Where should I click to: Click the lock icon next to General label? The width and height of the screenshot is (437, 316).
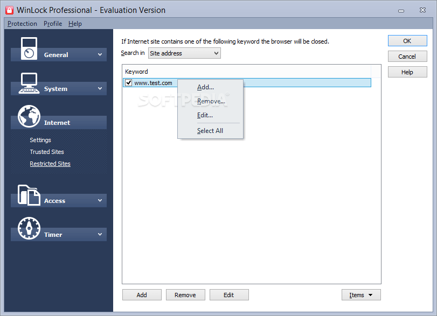pyautogui.click(x=28, y=47)
